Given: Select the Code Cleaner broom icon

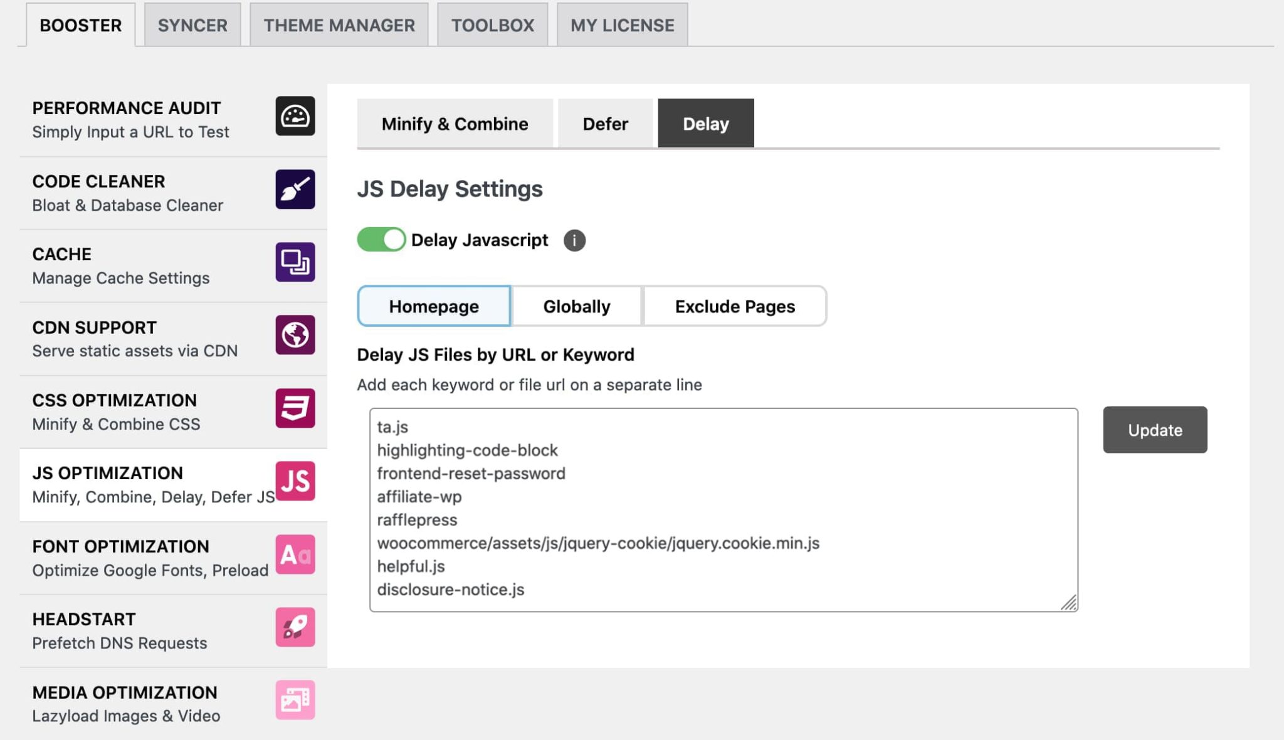Looking at the screenshot, I should coord(295,189).
